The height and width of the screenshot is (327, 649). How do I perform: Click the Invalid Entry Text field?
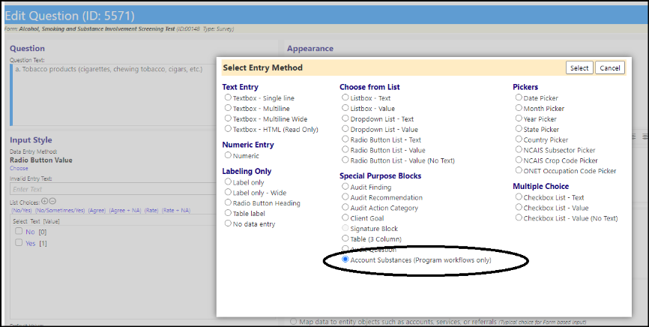coord(113,189)
